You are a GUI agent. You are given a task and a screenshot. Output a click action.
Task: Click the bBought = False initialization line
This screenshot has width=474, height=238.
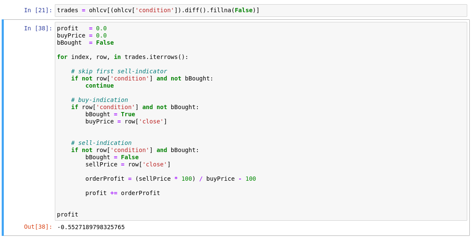point(86,43)
